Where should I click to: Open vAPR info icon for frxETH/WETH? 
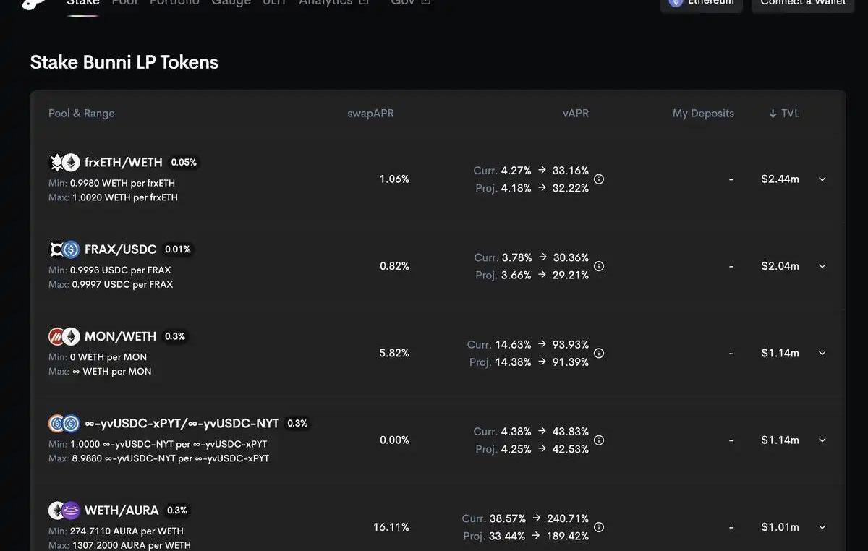click(599, 179)
